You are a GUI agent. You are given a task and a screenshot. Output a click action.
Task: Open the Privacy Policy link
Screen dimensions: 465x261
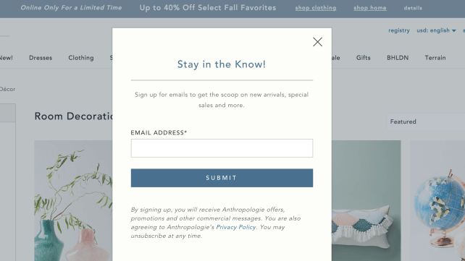[x=236, y=227]
